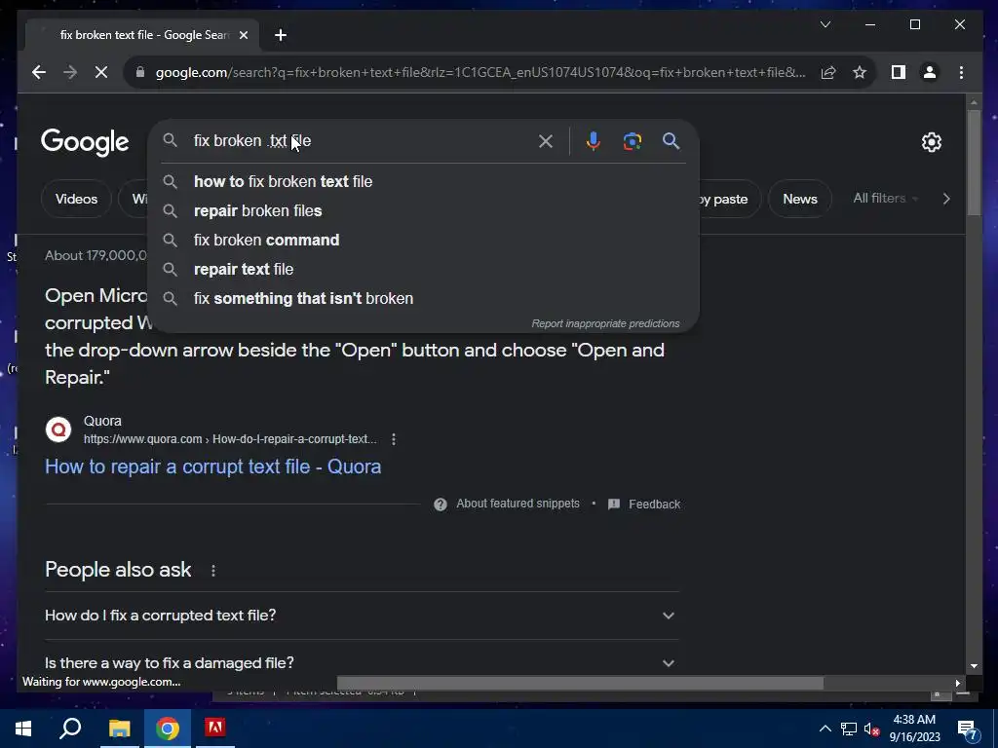The image size is (998, 748).
Task: Expand 'How do I fix a corrupted text file?'
Action: tap(362, 616)
